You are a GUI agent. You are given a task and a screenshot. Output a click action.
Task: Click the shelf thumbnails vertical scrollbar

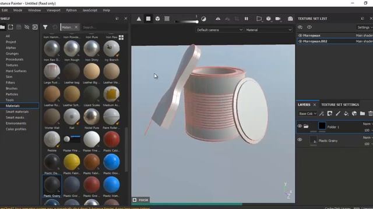(126, 149)
